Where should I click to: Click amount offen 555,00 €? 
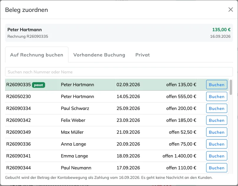[181, 96]
